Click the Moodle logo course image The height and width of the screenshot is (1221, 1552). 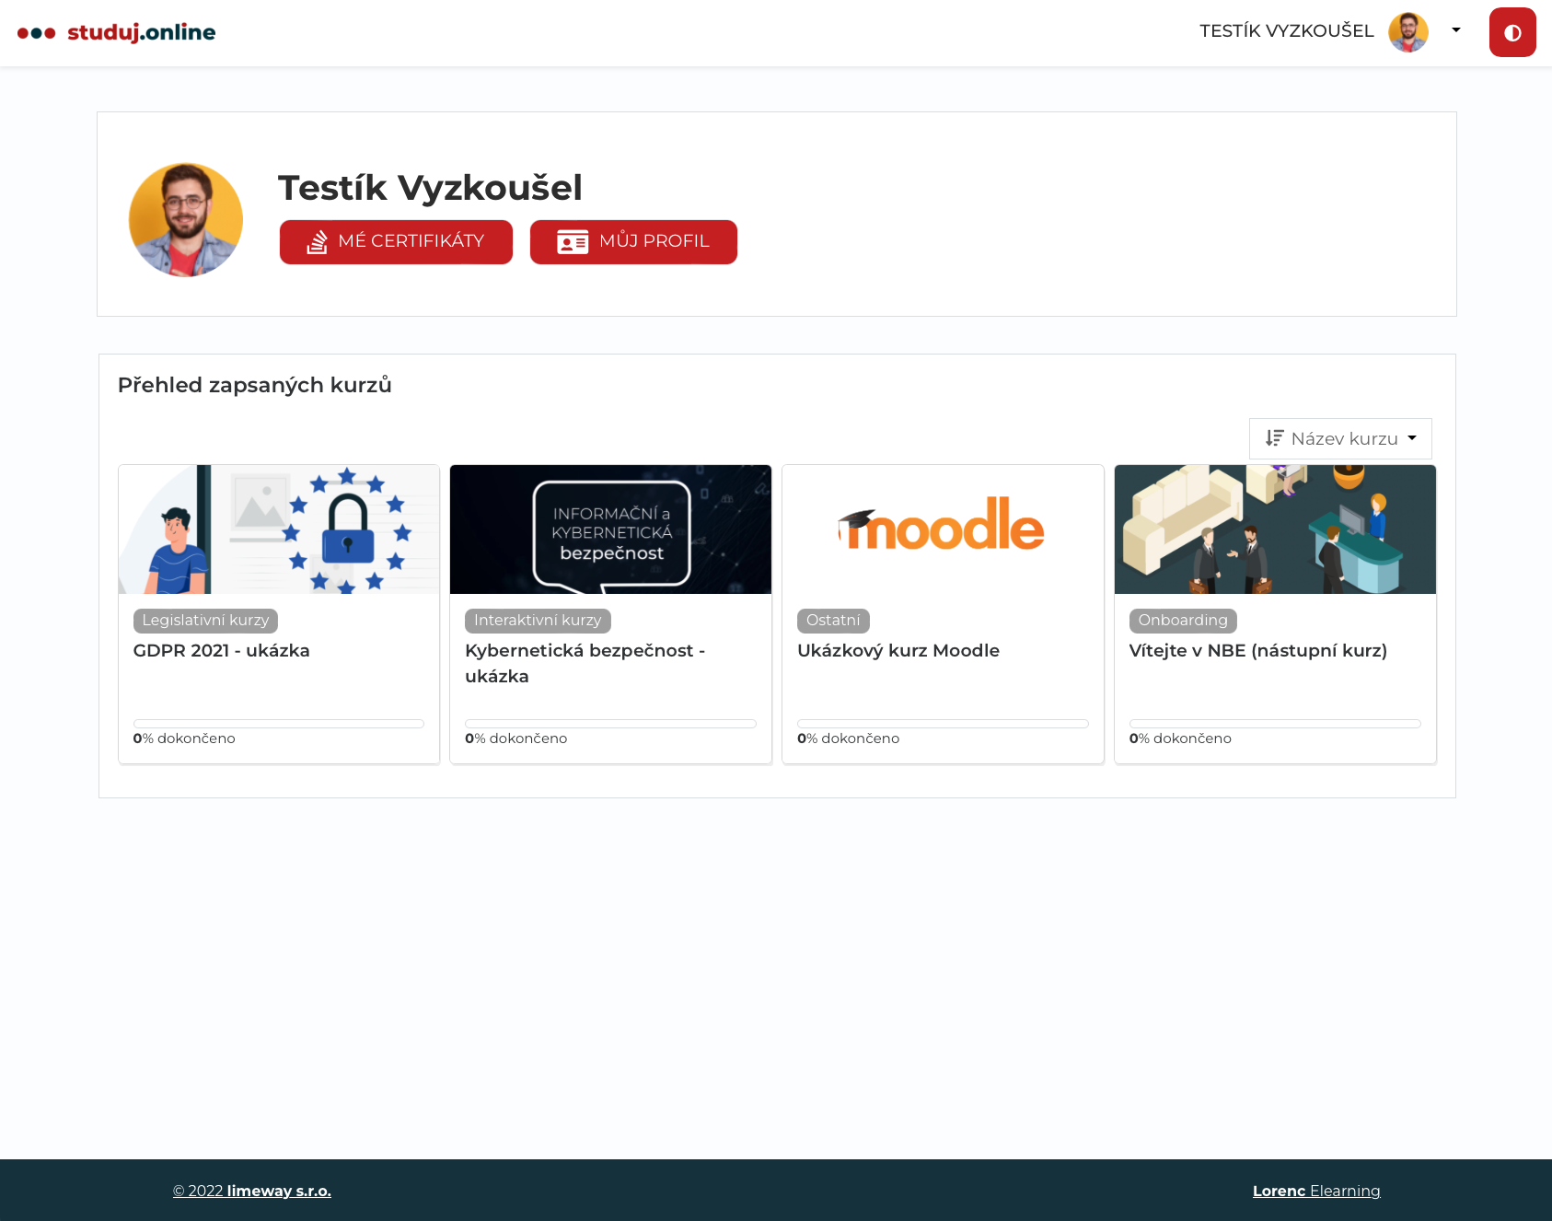(x=943, y=529)
